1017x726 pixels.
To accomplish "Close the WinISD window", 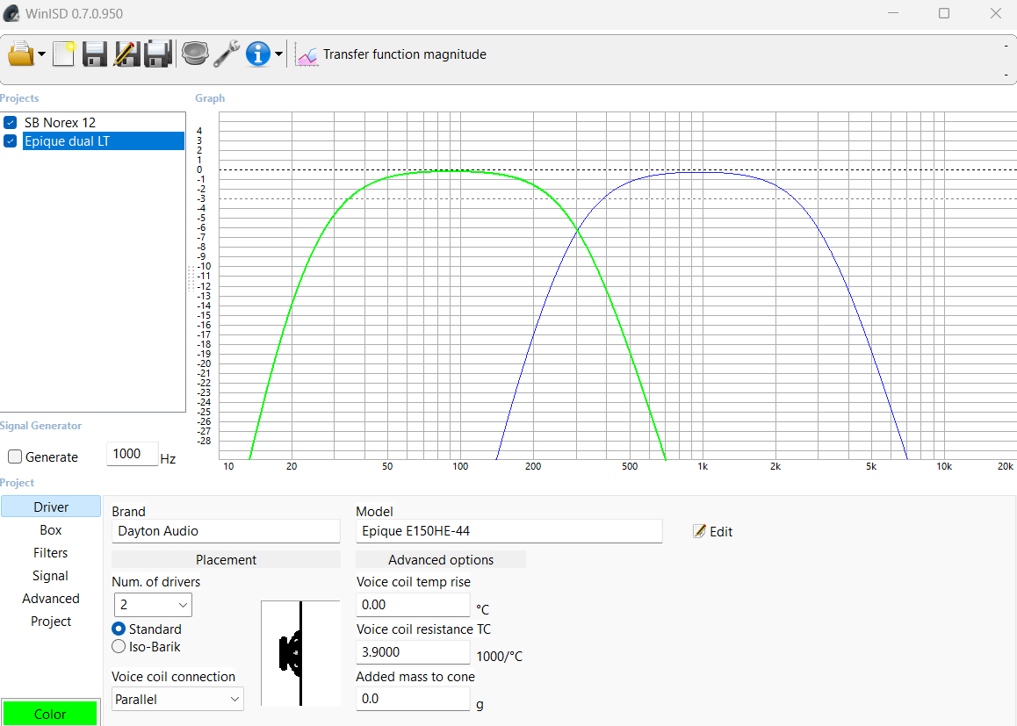I will 996,13.
